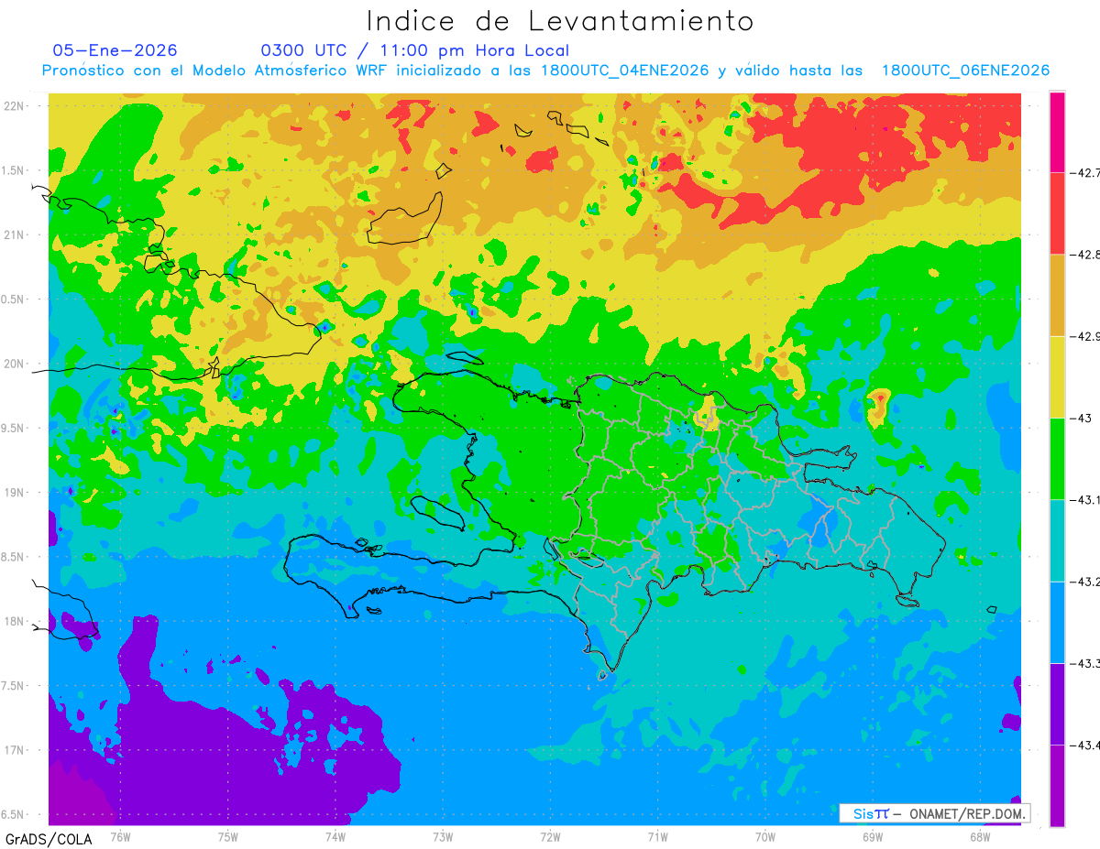Click the legend value '-42.8'
The image size is (1100, 849).
(x=1084, y=255)
